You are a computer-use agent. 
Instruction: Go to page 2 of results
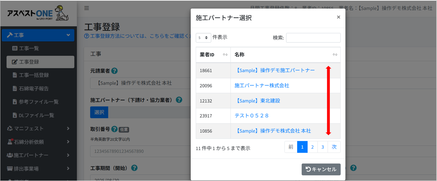[312, 147]
